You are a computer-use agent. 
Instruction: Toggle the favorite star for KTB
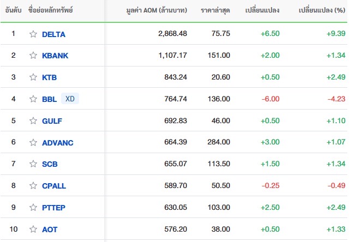[x=33, y=77]
